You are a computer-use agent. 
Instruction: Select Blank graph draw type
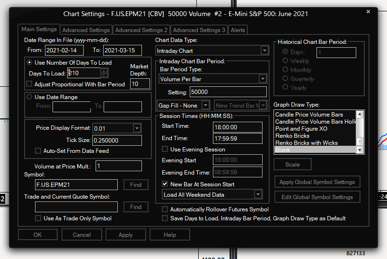(315, 150)
